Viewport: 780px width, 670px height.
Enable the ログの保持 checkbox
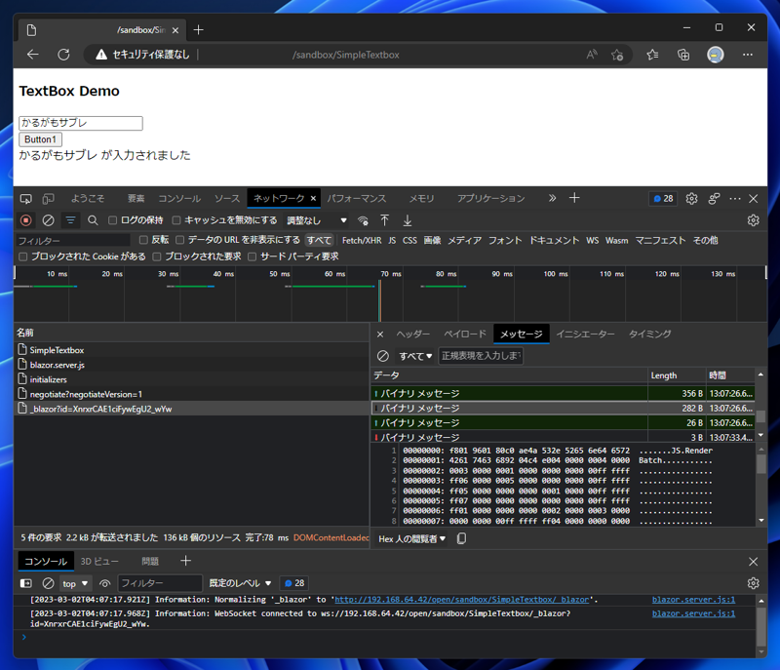point(112,220)
